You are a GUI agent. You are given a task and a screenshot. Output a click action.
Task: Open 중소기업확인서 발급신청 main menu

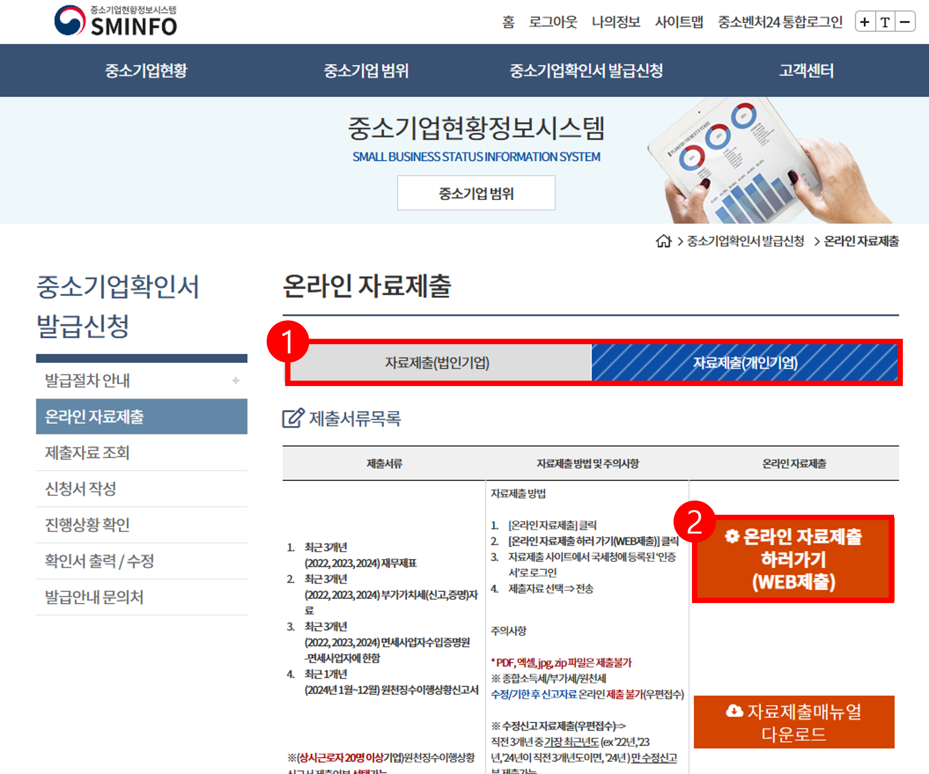[586, 70]
